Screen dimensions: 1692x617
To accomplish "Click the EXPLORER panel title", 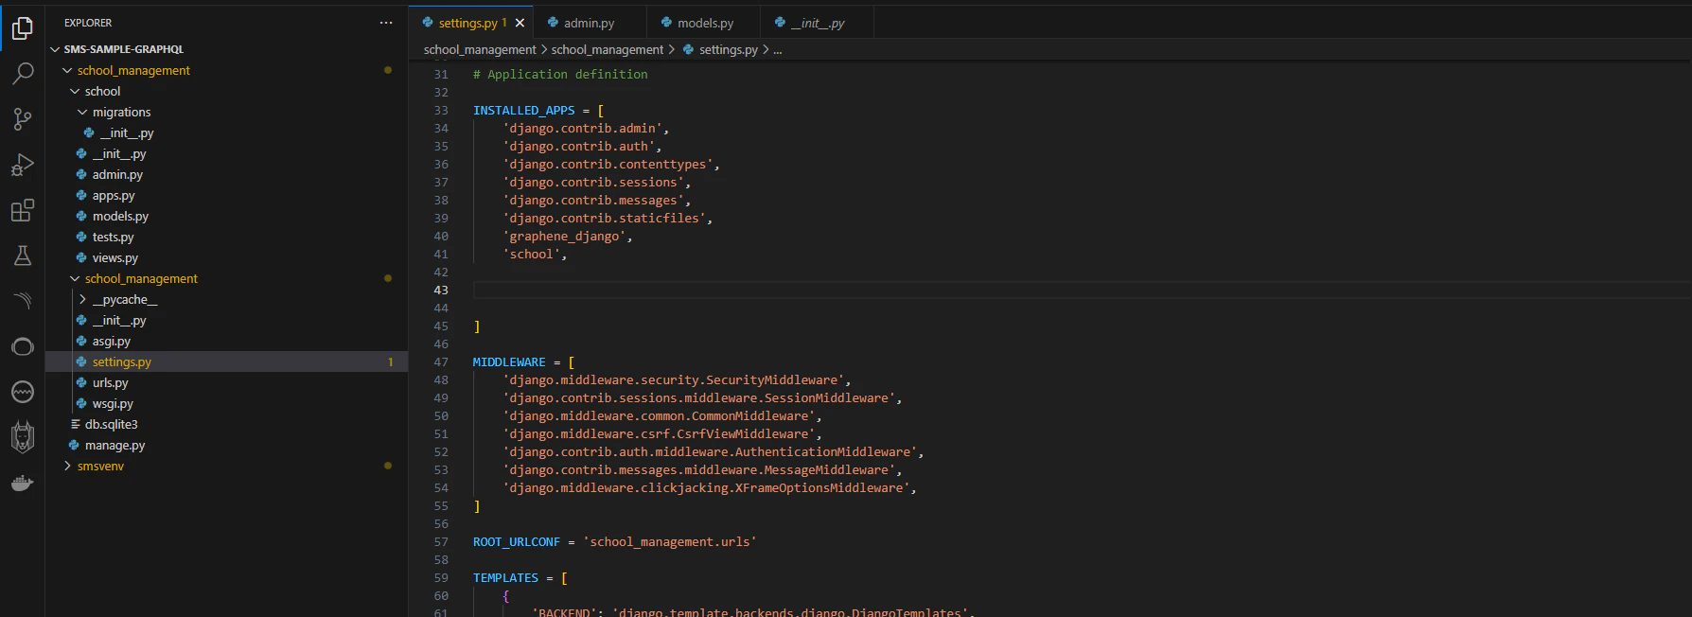I will coord(88,23).
